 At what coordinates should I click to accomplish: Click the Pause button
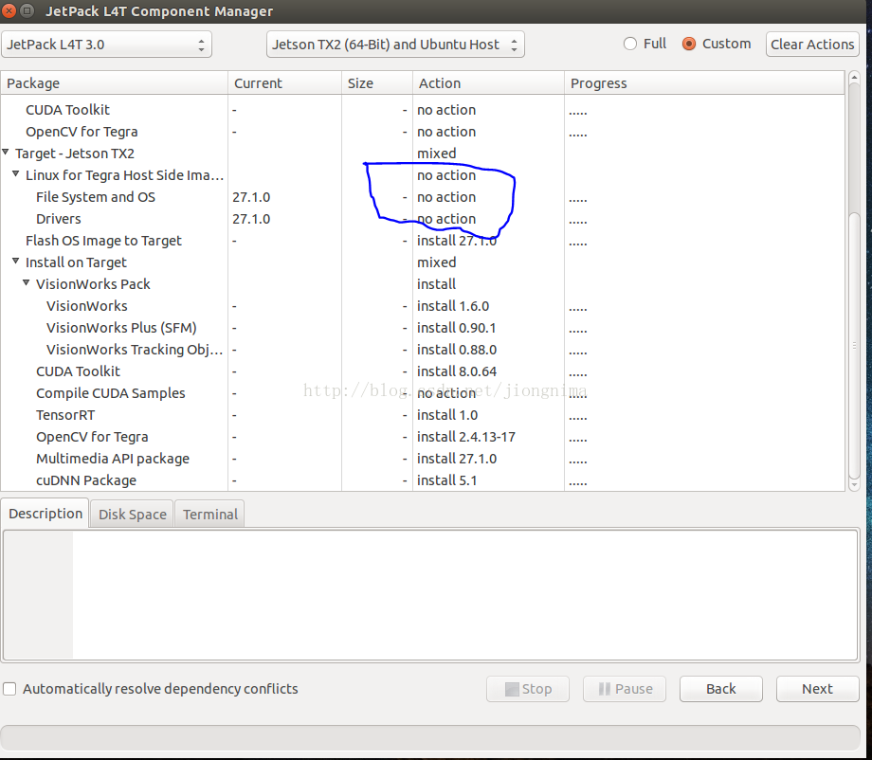[625, 689]
